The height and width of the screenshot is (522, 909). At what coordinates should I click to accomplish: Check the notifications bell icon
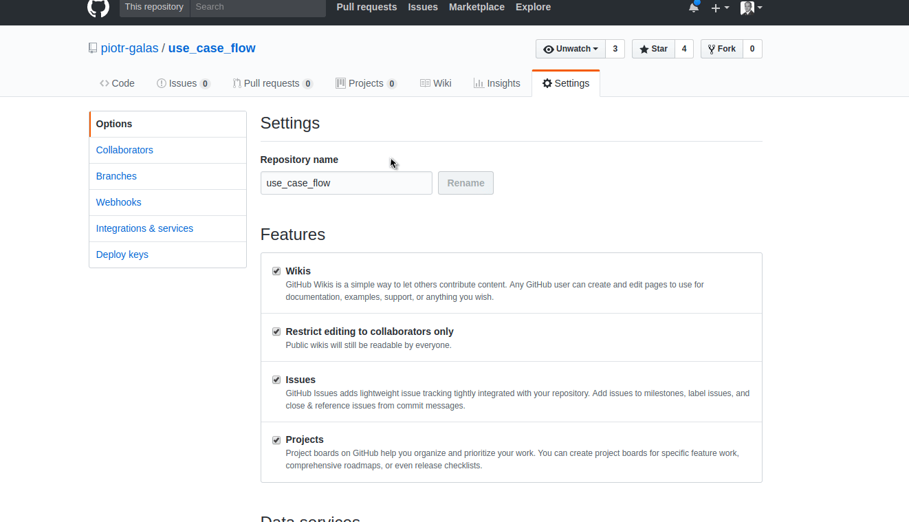(694, 8)
